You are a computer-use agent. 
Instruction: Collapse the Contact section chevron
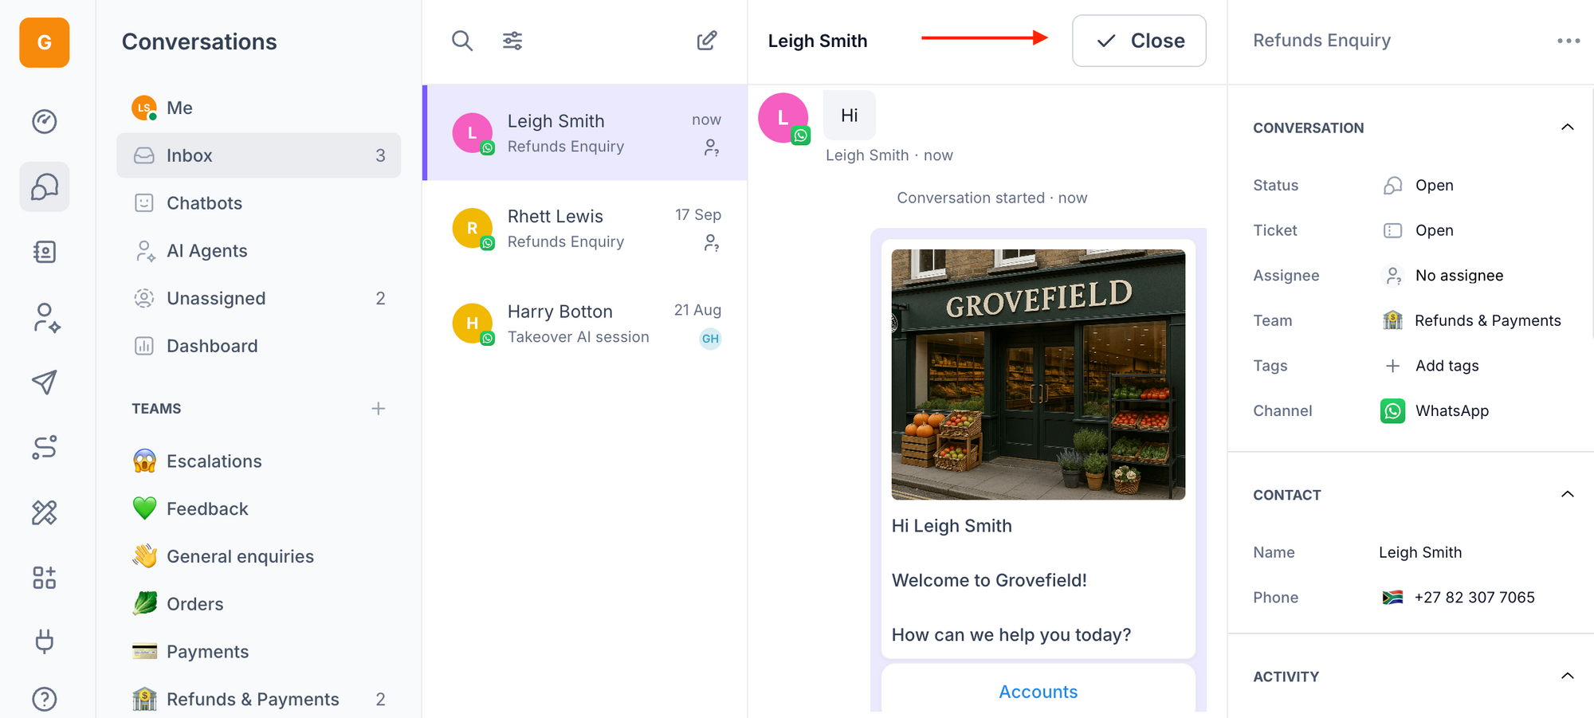click(1567, 494)
